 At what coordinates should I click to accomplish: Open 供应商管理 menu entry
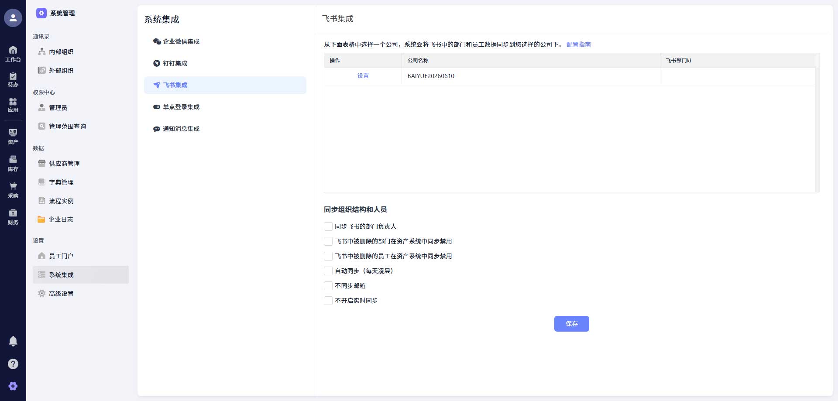tap(81, 164)
